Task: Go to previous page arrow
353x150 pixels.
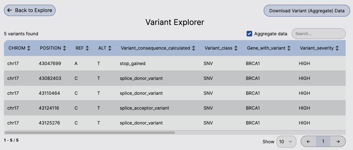Action: tap(308, 142)
